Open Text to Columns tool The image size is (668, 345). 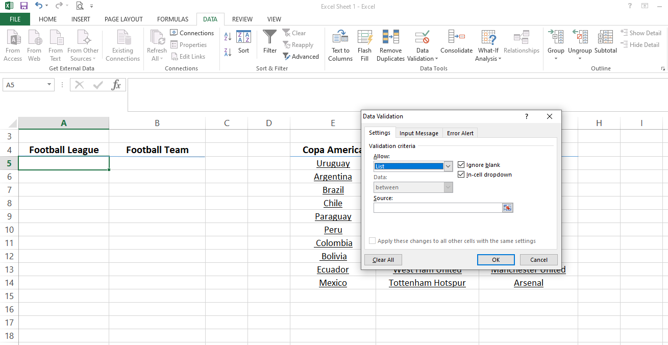pos(340,39)
